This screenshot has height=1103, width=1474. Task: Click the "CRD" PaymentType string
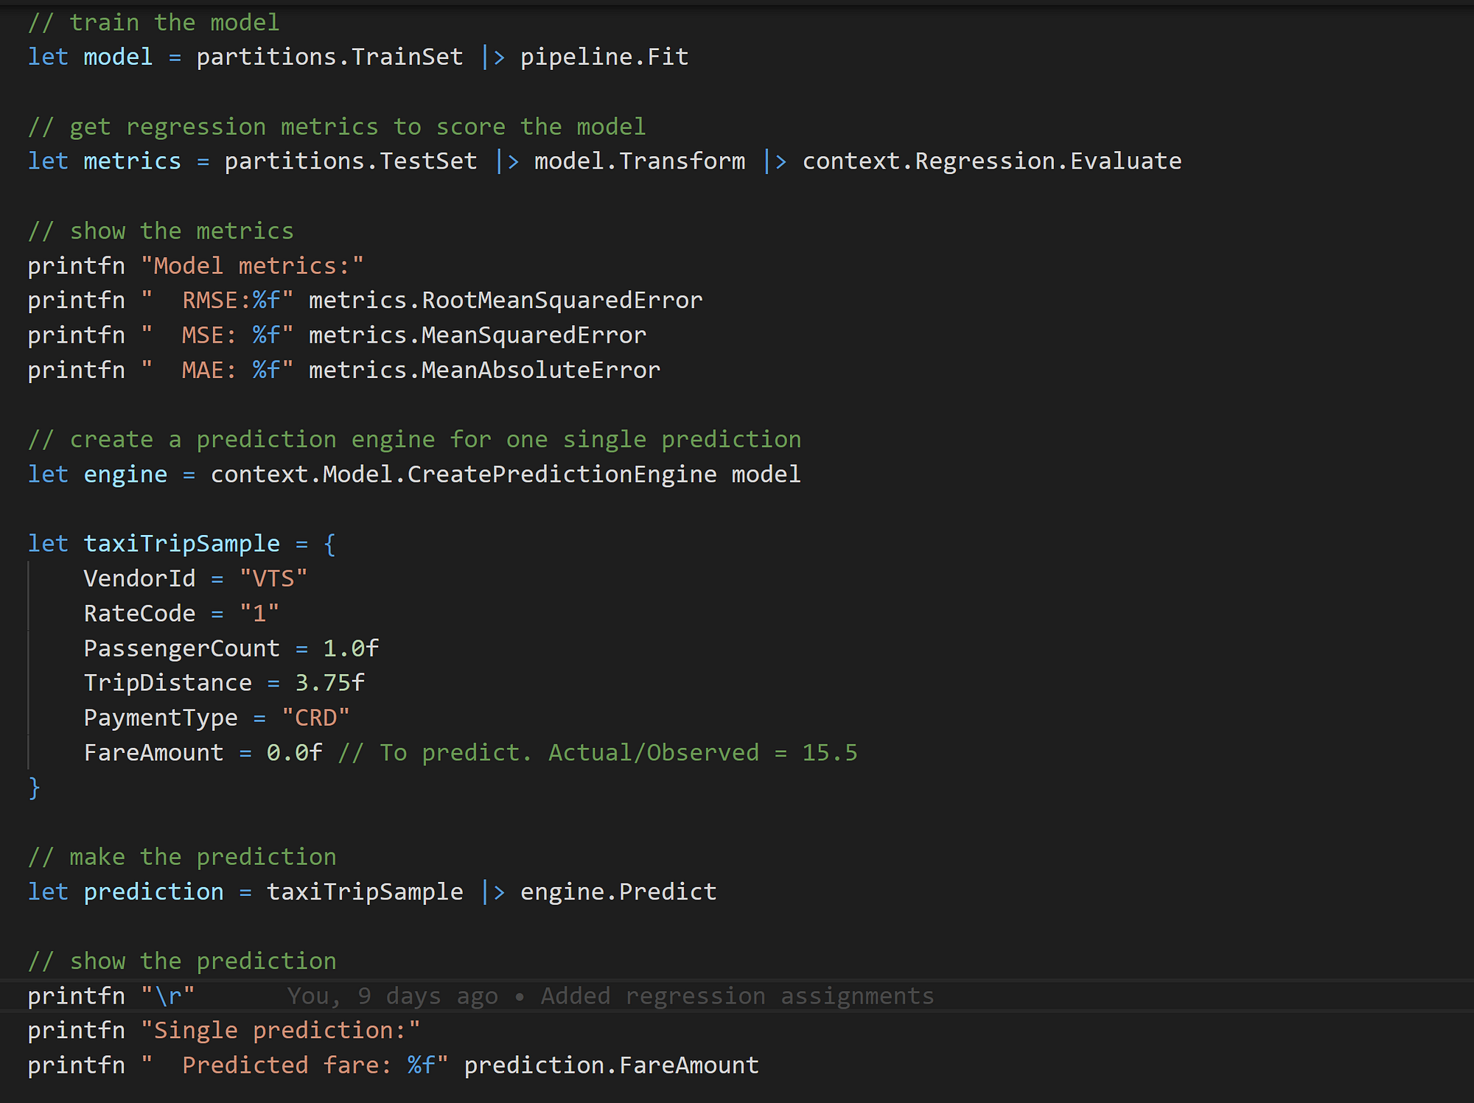315,718
